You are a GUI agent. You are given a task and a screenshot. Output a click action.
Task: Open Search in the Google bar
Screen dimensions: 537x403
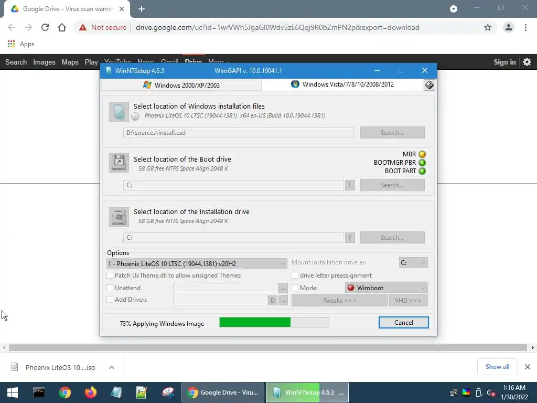[16, 62]
